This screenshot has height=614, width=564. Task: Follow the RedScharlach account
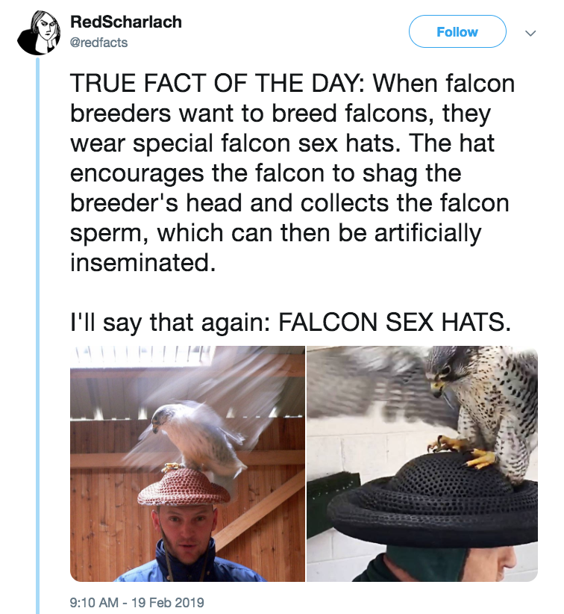tap(457, 31)
